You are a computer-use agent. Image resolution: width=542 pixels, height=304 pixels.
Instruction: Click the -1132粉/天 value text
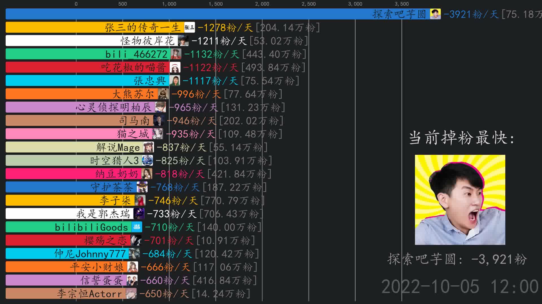point(212,54)
